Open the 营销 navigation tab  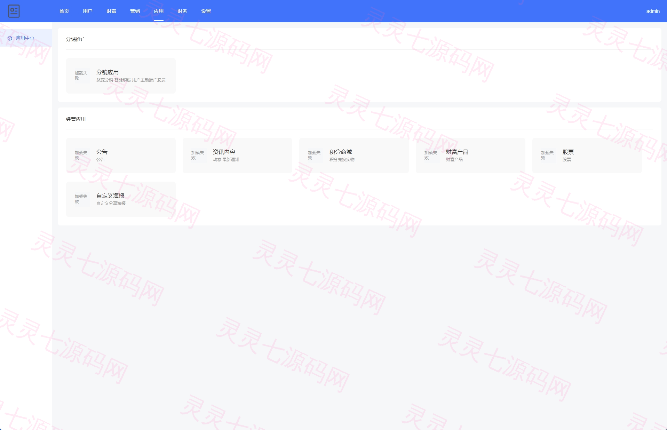(x=135, y=11)
